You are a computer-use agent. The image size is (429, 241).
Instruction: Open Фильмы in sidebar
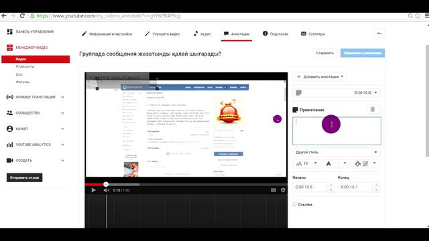[x=22, y=82]
